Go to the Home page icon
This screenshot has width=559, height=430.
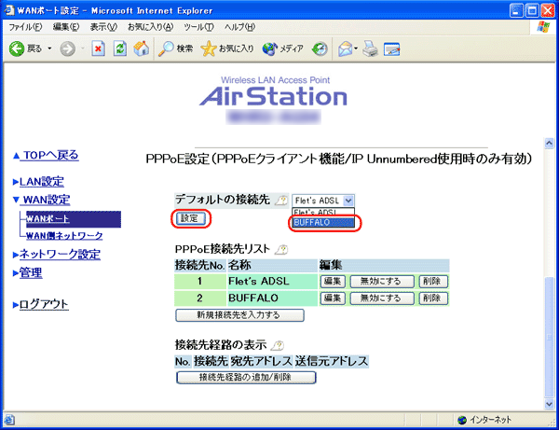pos(142,49)
